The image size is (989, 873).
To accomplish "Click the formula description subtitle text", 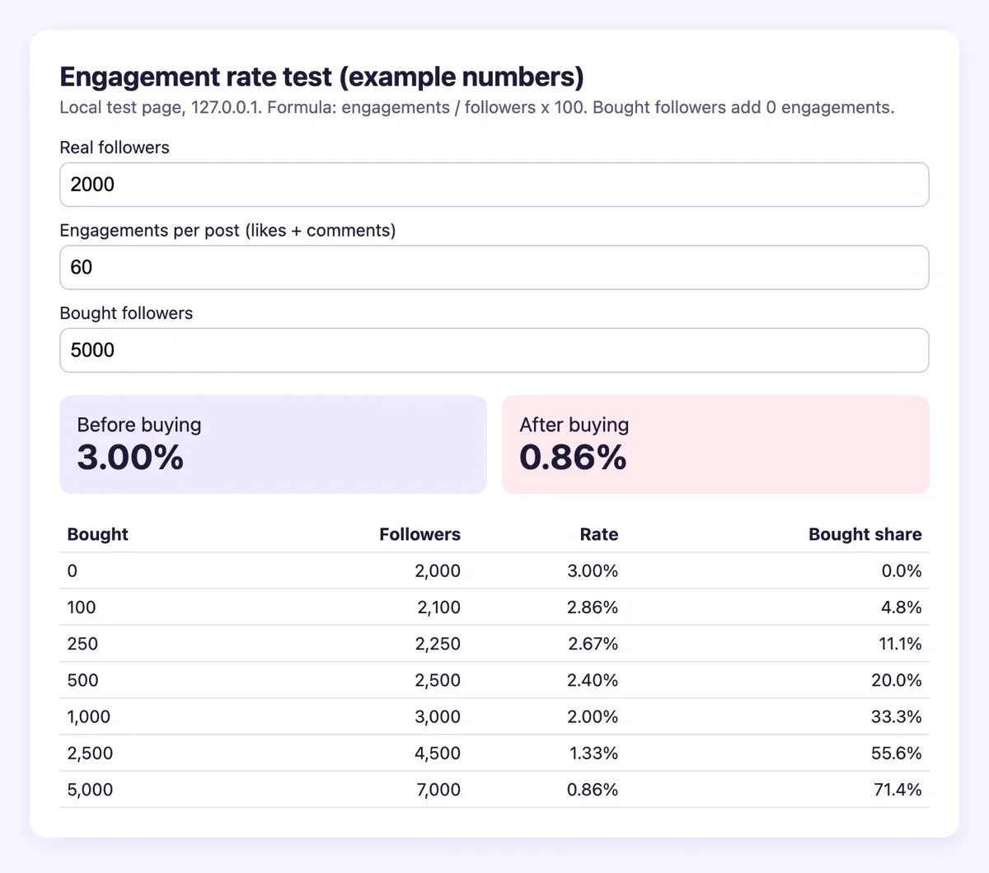I will [x=477, y=107].
